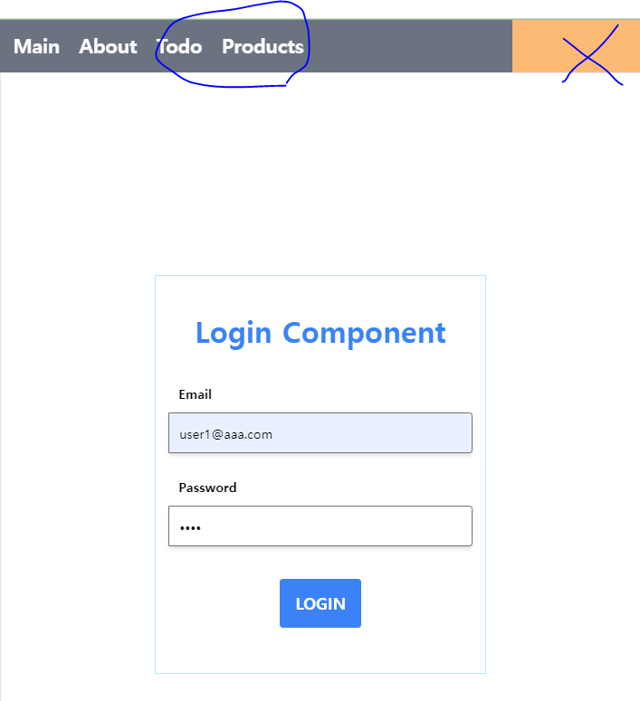
Task: Click the masked dots in Password field
Action: [x=190, y=528]
